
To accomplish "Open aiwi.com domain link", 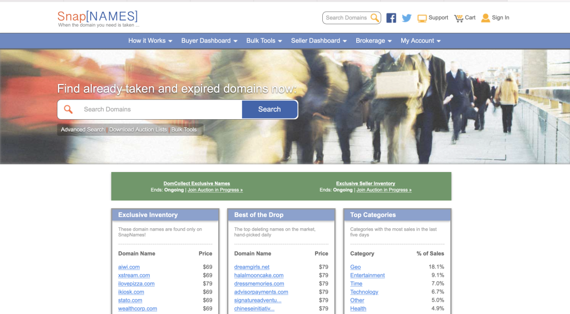I will tap(129, 267).
